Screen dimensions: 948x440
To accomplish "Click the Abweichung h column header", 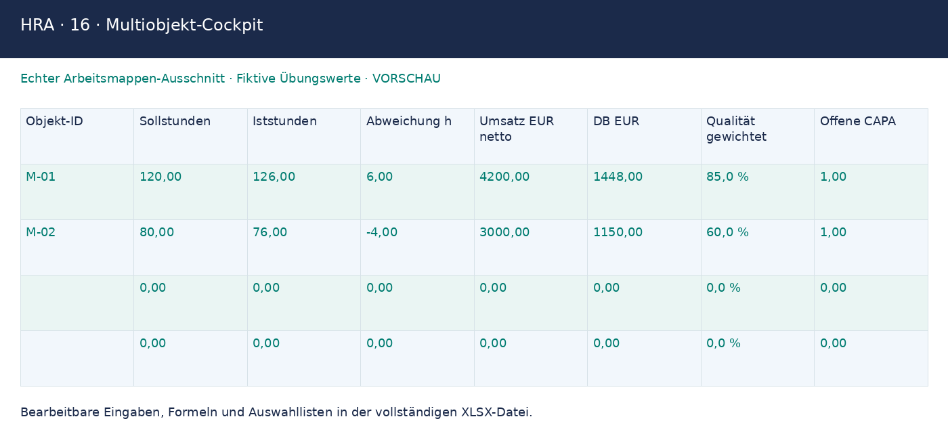I will pyautogui.click(x=417, y=136).
